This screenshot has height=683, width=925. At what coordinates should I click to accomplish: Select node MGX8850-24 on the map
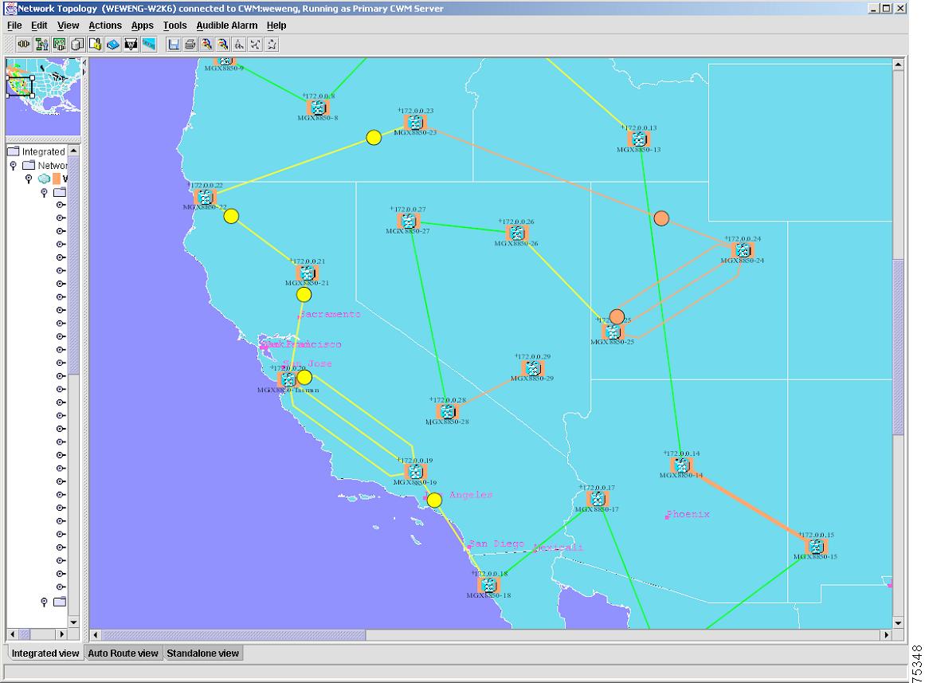(743, 250)
